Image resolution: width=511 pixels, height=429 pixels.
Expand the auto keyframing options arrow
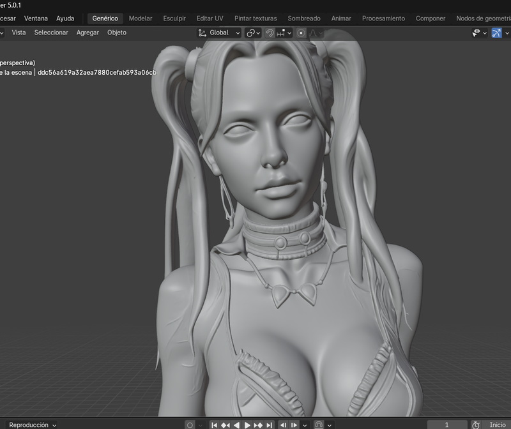point(200,425)
